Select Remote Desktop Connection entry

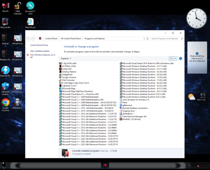(x=134, y=108)
